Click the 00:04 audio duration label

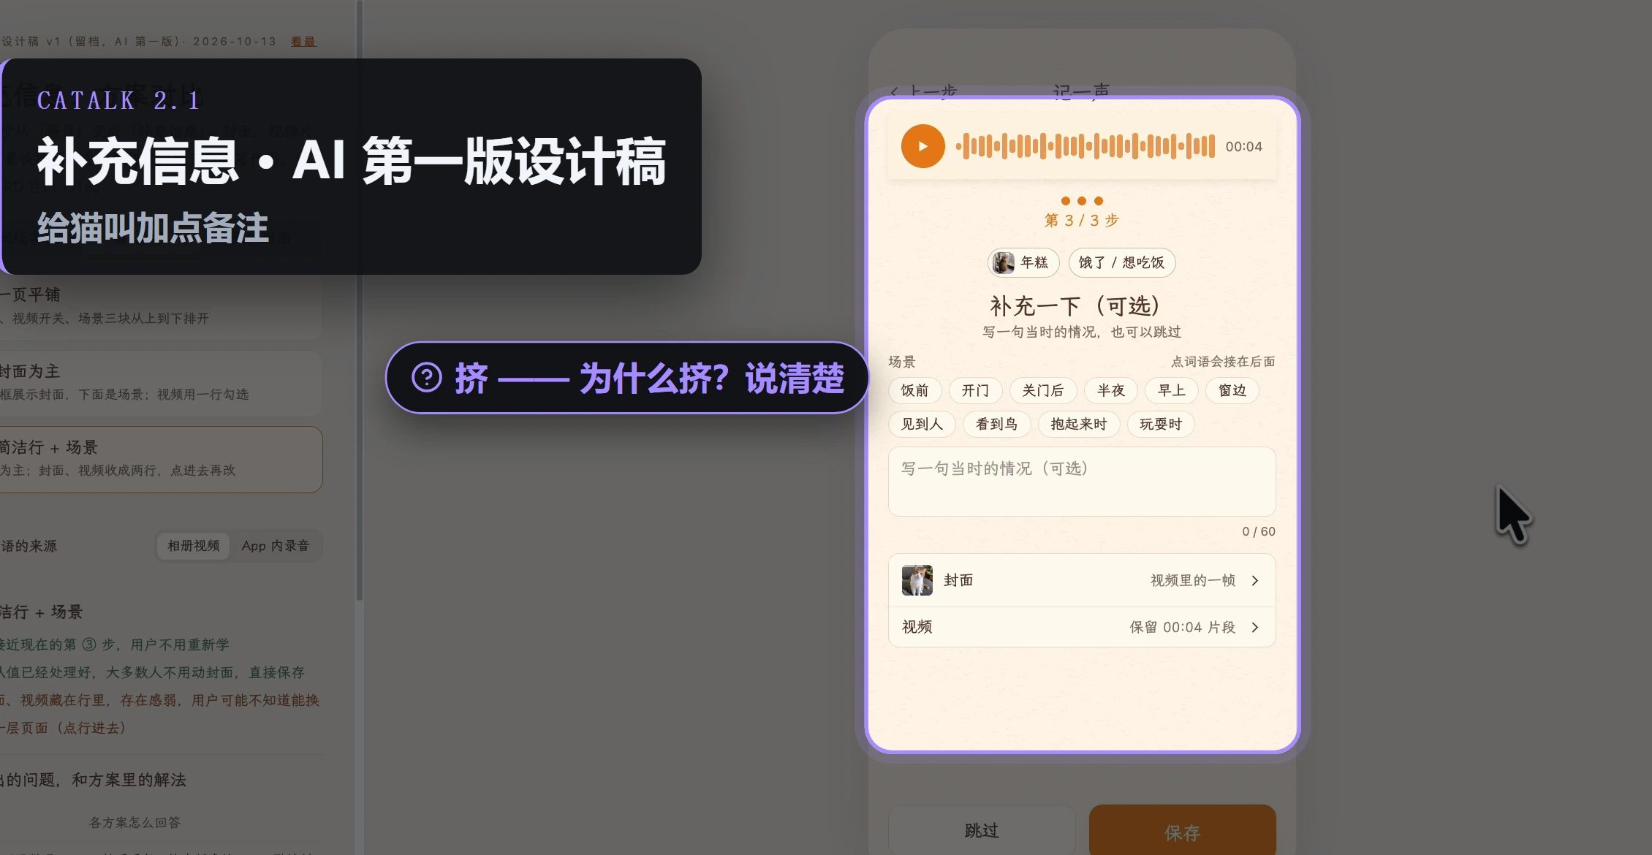point(1244,146)
